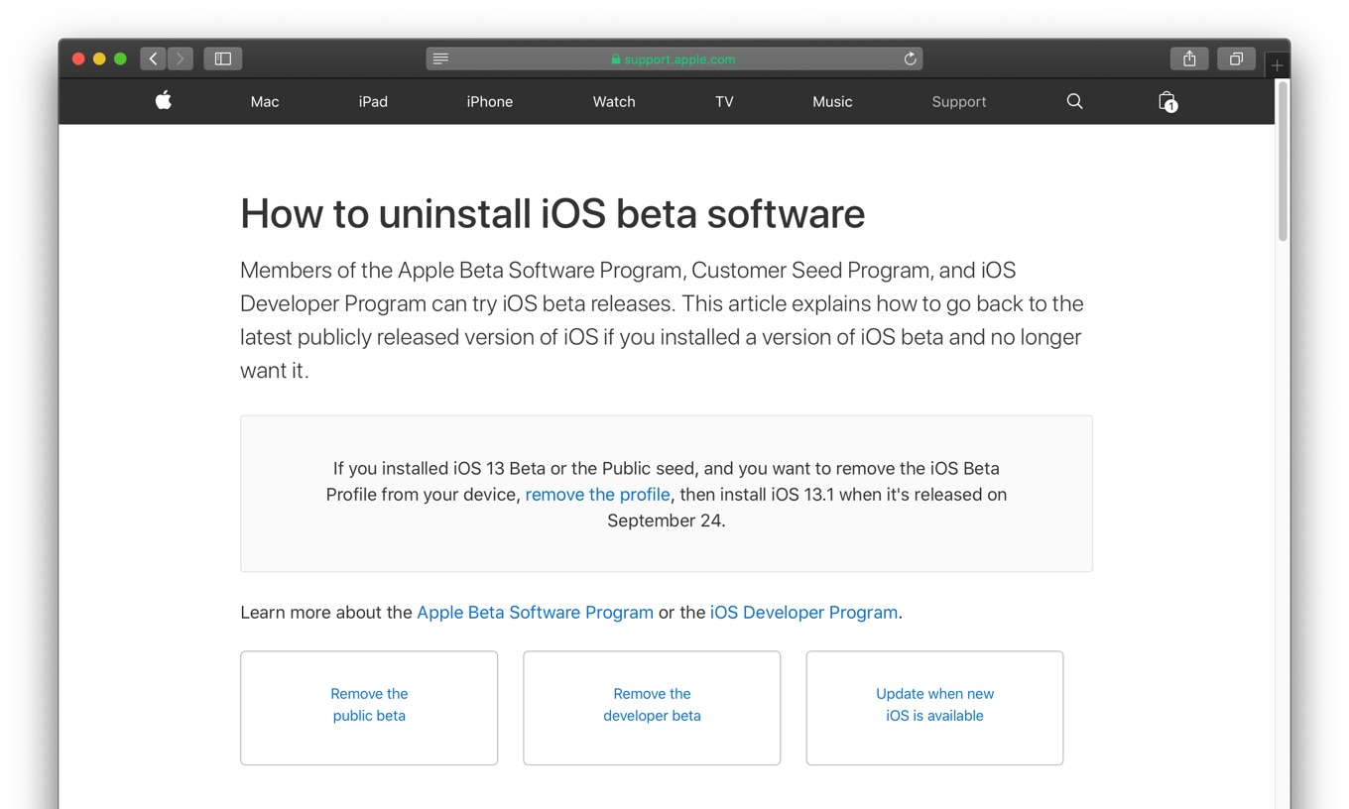Image resolution: width=1349 pixels, height=809 pixels.
Task: Open the iPhone navigation item
Action: (x=490, y=101)
